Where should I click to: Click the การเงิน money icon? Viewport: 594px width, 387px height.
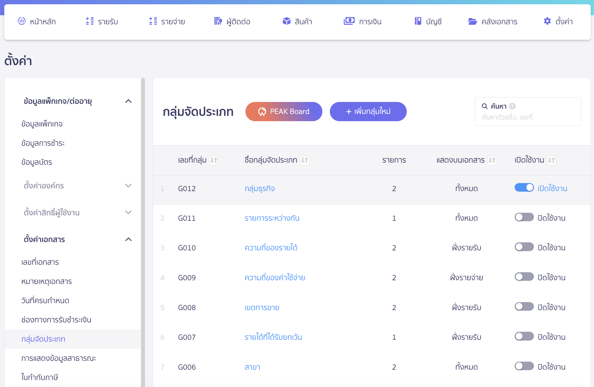tap(349, 21)
